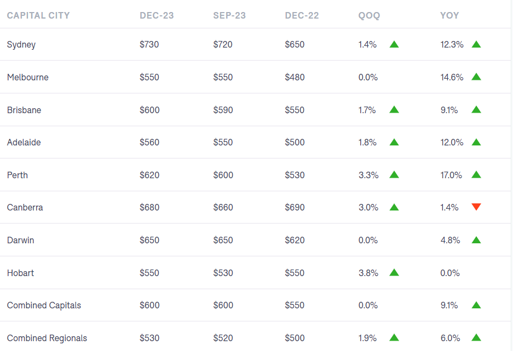The image size is (513, 351).
Task: Select the Sydney row label
Action: [21, 45]
